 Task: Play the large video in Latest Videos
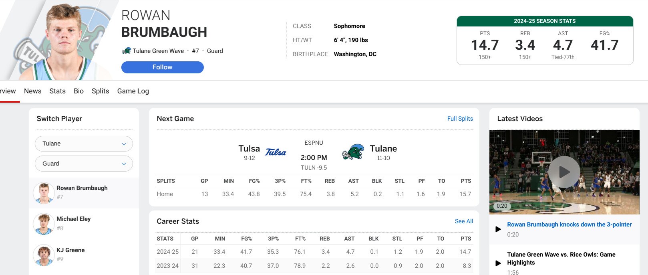pyautogui.click(x=564, y=172)
